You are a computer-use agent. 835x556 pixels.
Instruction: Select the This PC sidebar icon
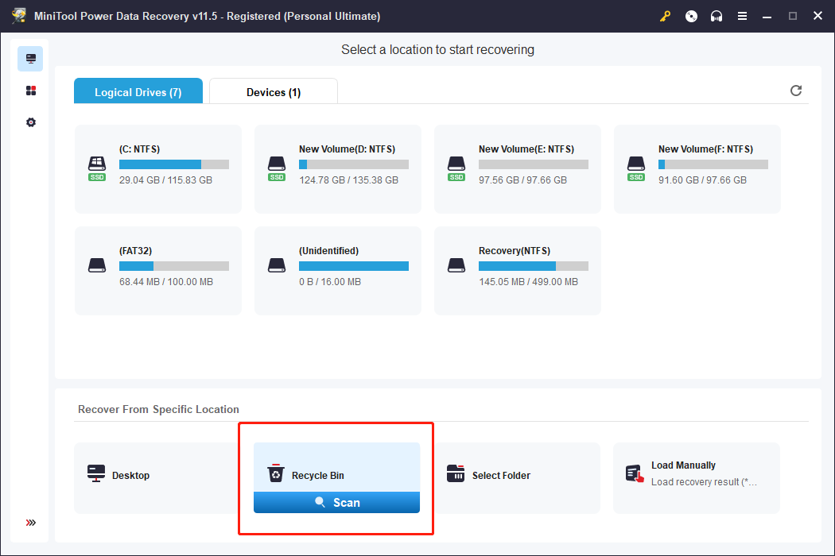[x=30, y=59]
